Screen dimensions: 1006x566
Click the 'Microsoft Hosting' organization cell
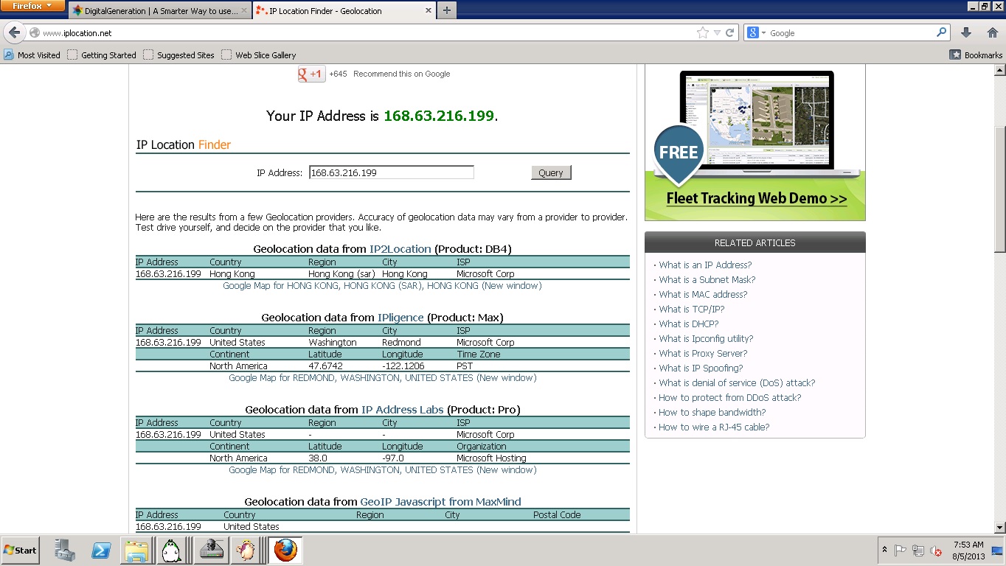point(491,458)
